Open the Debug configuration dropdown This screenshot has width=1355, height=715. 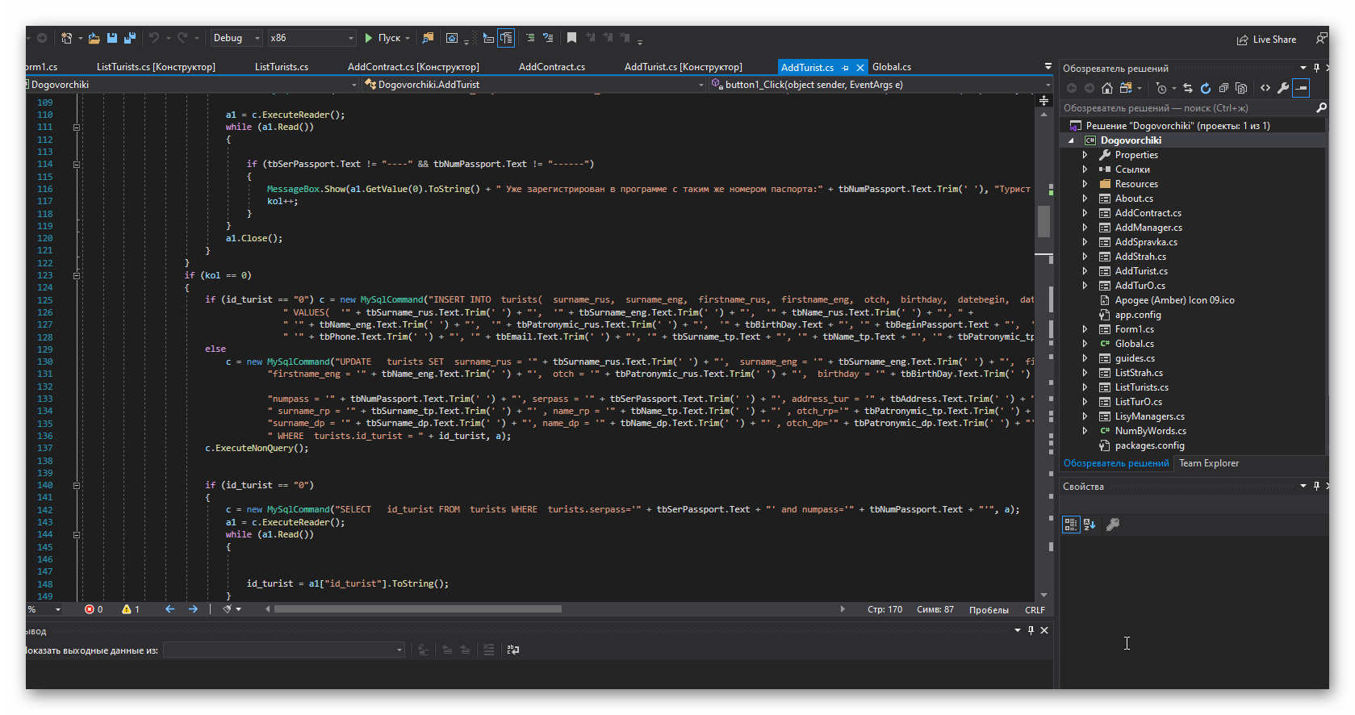click(236, 38)
